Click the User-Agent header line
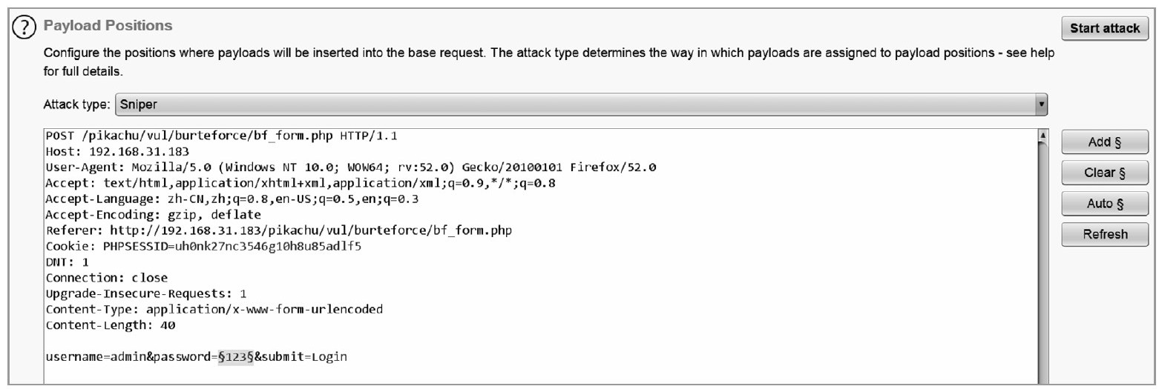 [351, 167]
